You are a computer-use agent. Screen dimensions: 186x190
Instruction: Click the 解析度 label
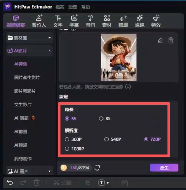tap(71, 130)
